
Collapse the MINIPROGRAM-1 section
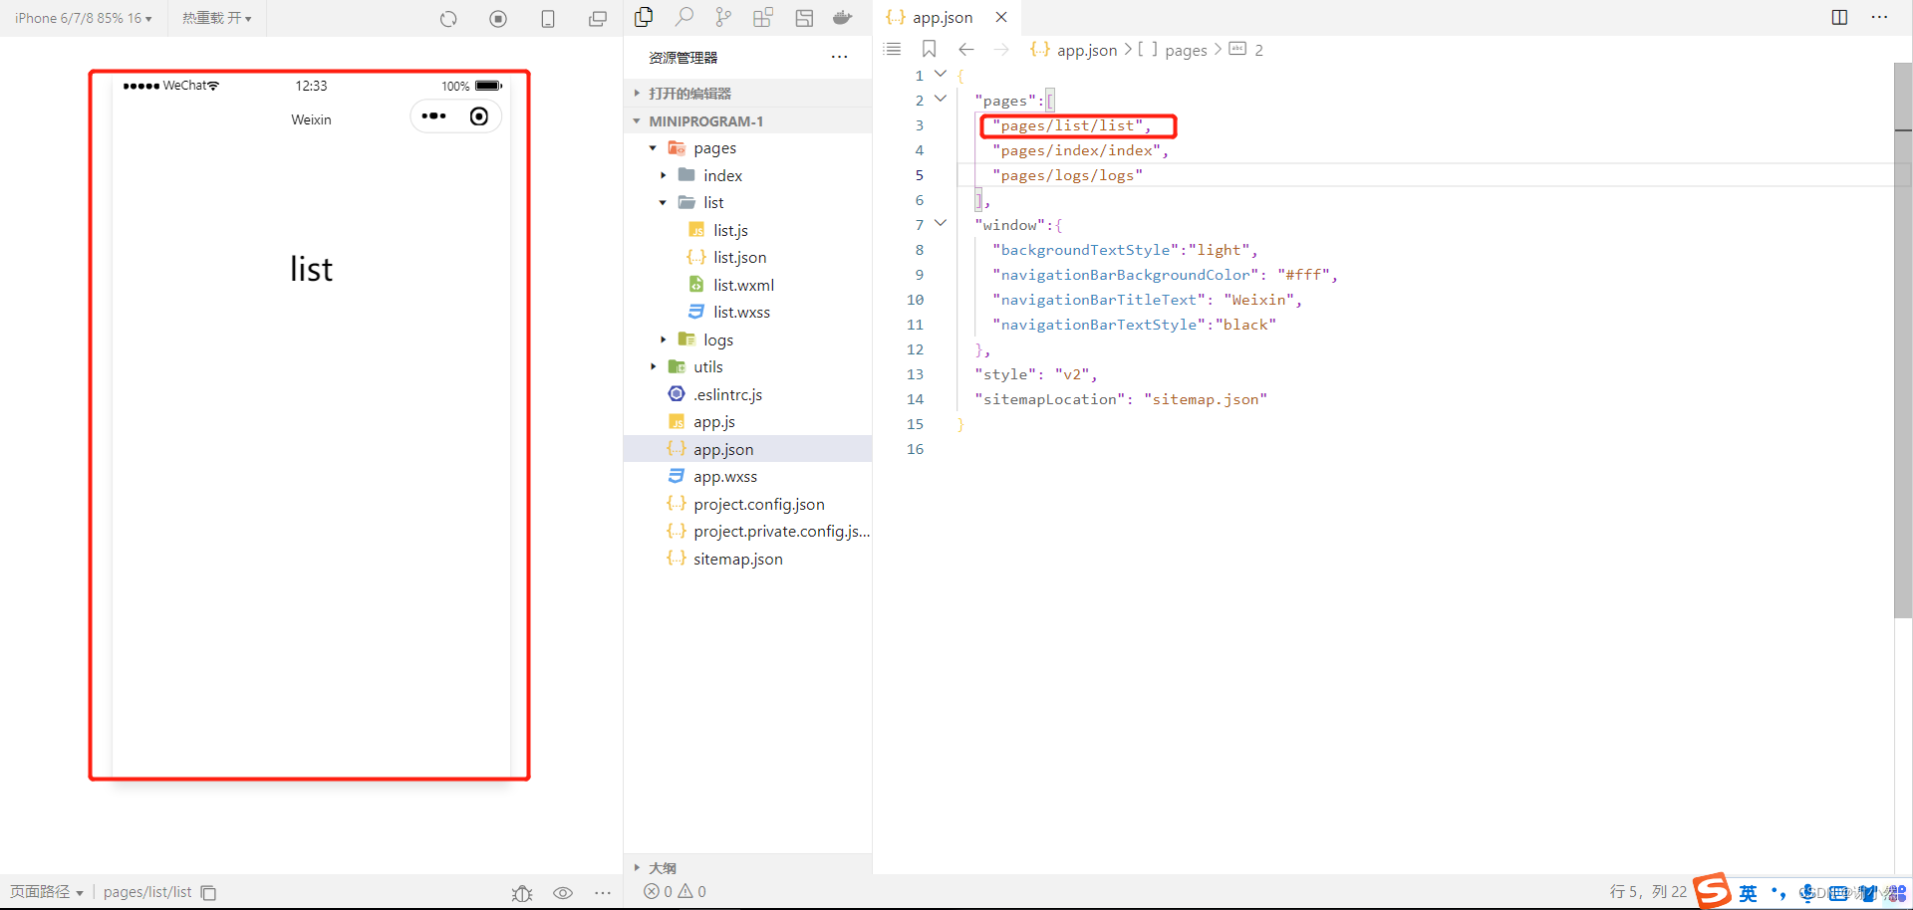click(x=747, y=120)
